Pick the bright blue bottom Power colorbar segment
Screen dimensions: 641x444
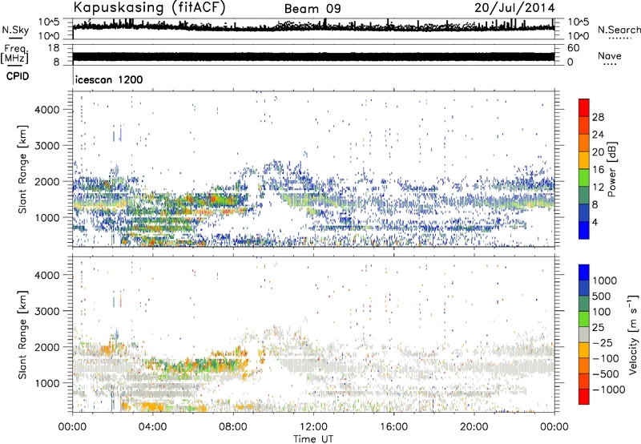click(584, 230)
